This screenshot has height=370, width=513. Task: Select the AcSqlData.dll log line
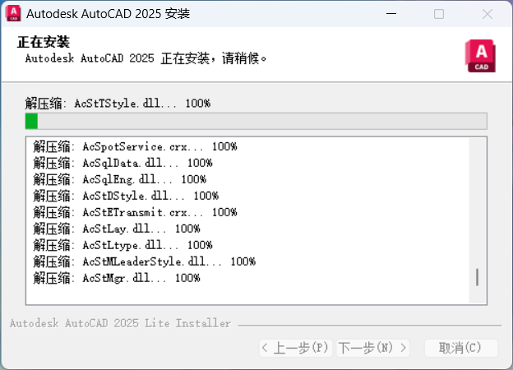pyautogui.click(x=123, y=163)
